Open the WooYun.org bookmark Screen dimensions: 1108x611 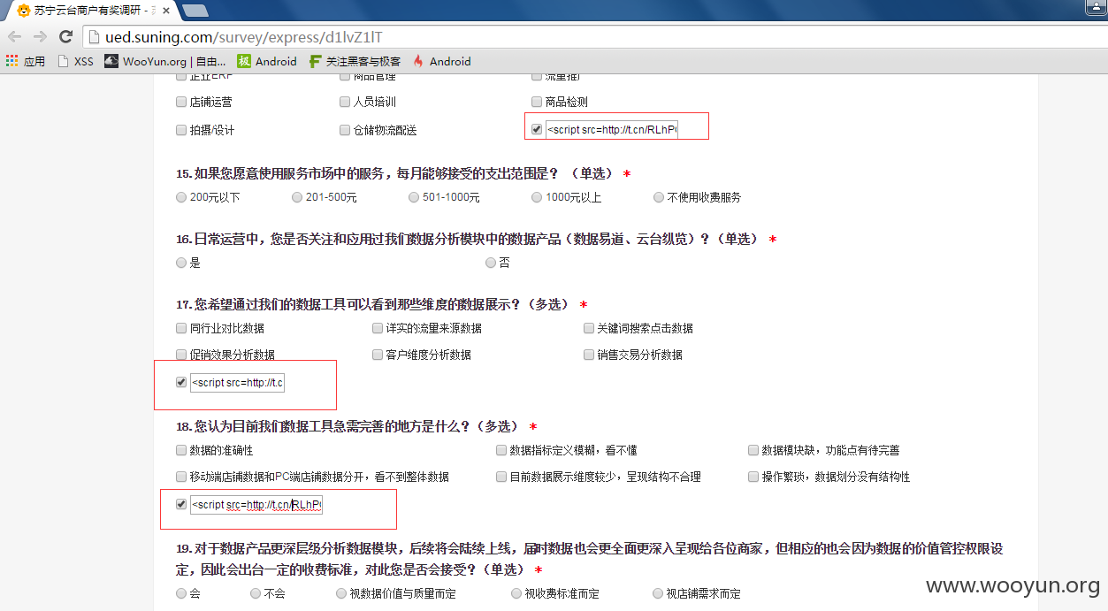coord(164,61)
